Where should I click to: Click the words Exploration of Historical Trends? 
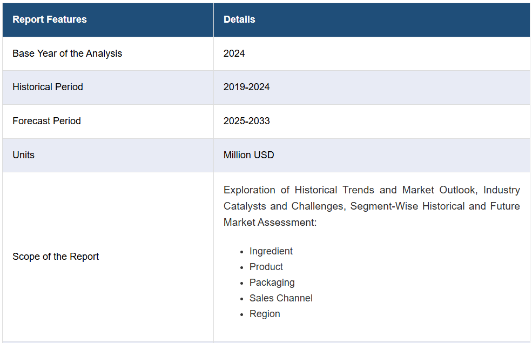point(300,190)
